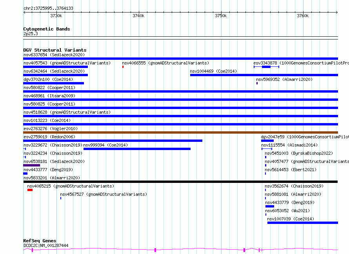The height and width of the screenshot is (254, 349).
Task: Click the 3750k ruler position label
Action: pos(221,16)
